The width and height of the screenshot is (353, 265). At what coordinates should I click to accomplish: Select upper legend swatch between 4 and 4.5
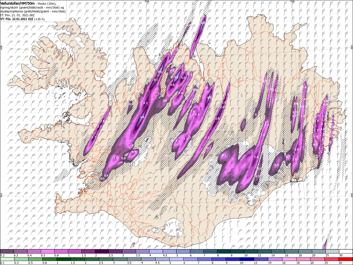(x=156, y=251)
